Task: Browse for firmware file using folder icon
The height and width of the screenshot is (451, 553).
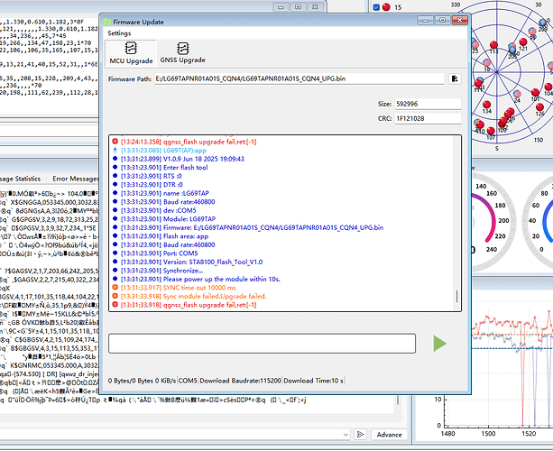Action: [x=456, y=79]
